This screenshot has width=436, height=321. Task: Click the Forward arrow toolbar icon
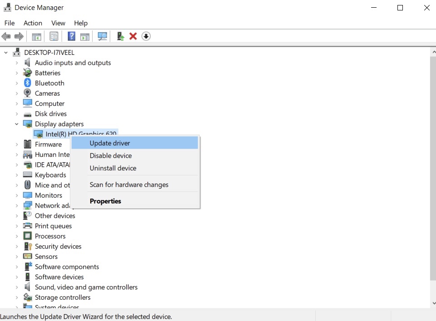click(x=19, y=36)
